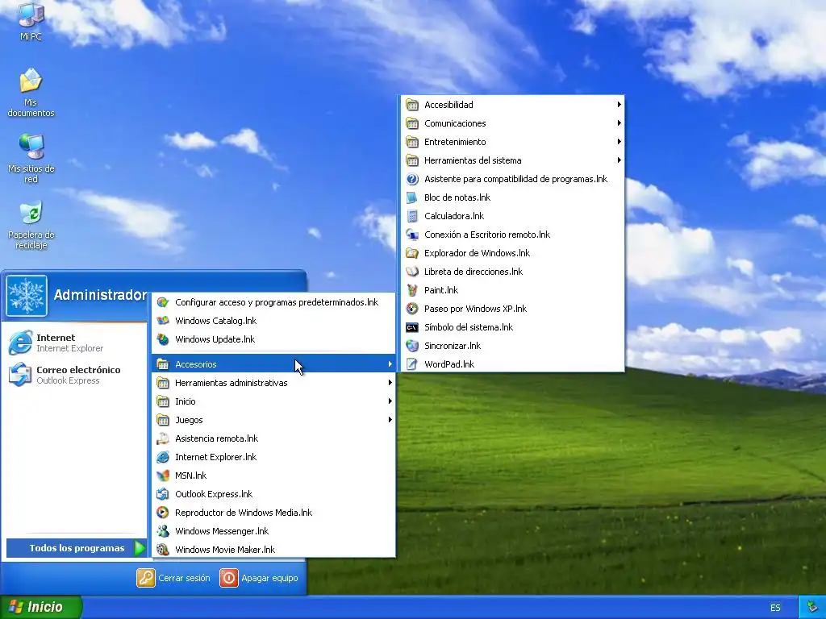826x619 pixels.
Task: Click the Accesorios submenu arrow
Action: (390, 364)
